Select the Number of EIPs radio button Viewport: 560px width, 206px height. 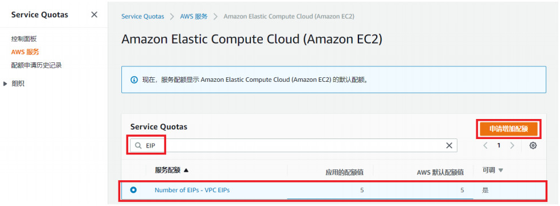click(x=133, y=190)
